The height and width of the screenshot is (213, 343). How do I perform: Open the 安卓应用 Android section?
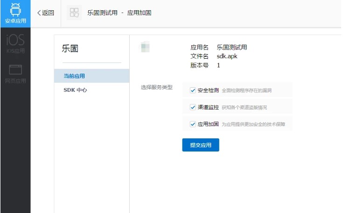coord(15,13)
